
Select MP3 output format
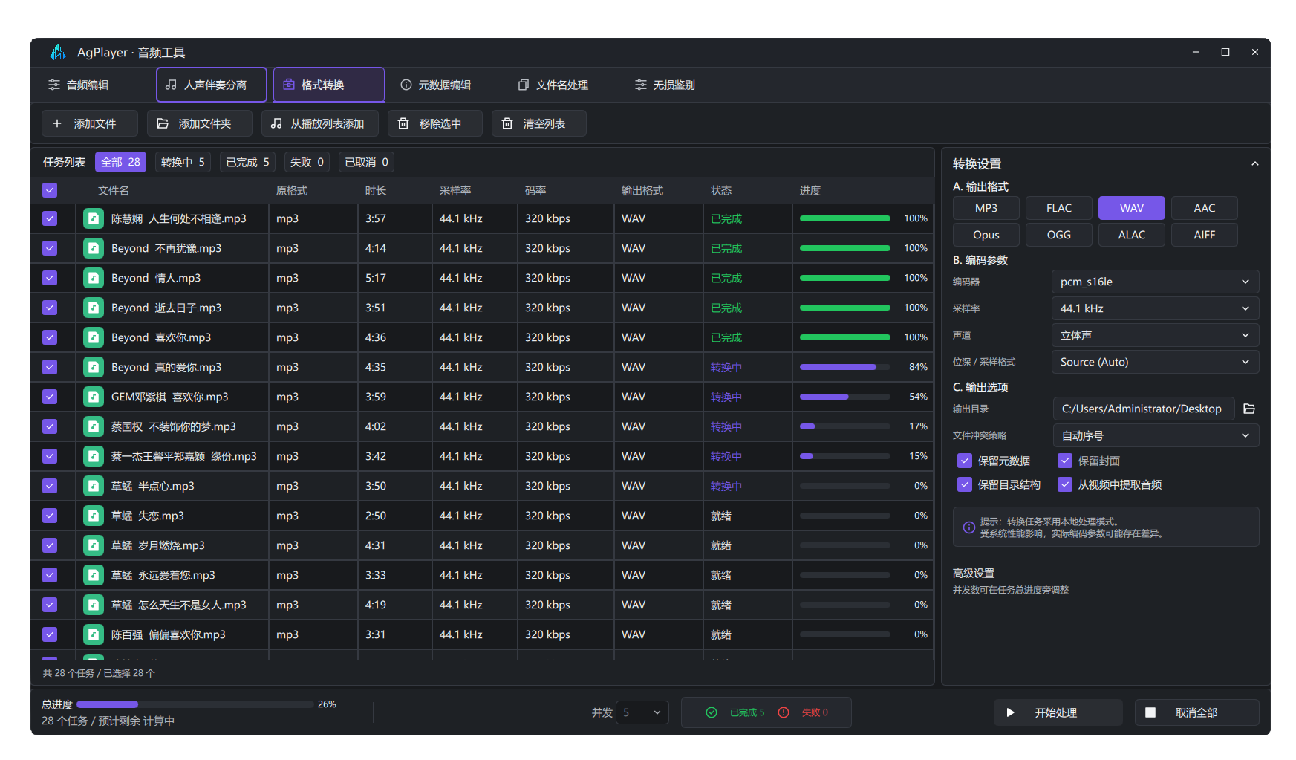click(x=986, y=208)
